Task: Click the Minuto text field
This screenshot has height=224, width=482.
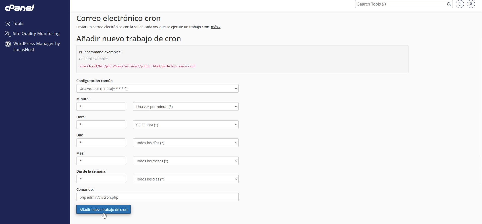Action: (101, 106)
